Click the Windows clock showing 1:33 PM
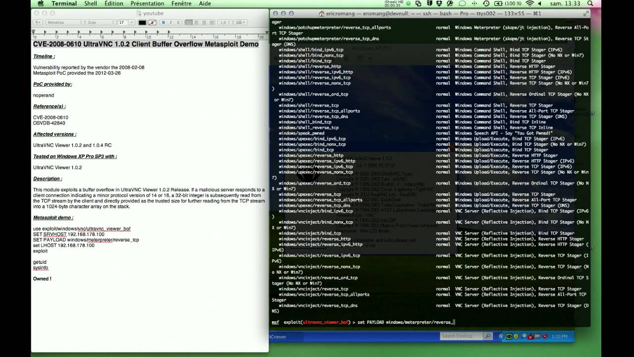 tap(560, 336)
